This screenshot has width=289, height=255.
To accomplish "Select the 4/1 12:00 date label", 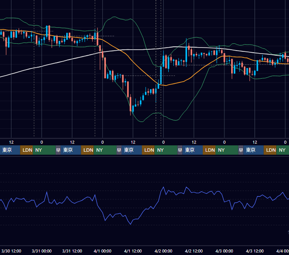I will pos(133,251).
